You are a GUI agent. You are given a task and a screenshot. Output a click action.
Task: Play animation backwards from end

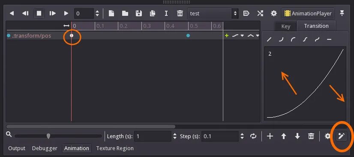[x=25, y=14]
